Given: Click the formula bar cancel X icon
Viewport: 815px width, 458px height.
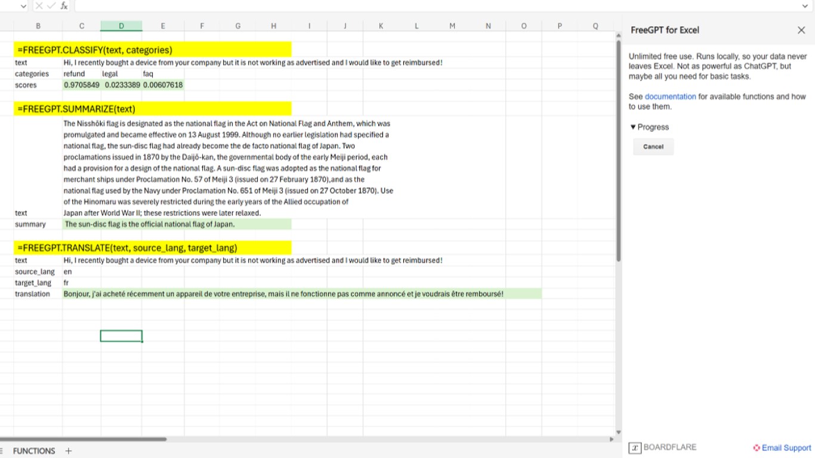Looking at the screenshot, I should (39, 6).
